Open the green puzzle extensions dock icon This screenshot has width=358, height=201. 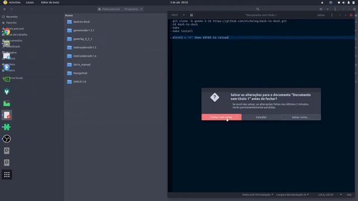[x=7, y=127]
